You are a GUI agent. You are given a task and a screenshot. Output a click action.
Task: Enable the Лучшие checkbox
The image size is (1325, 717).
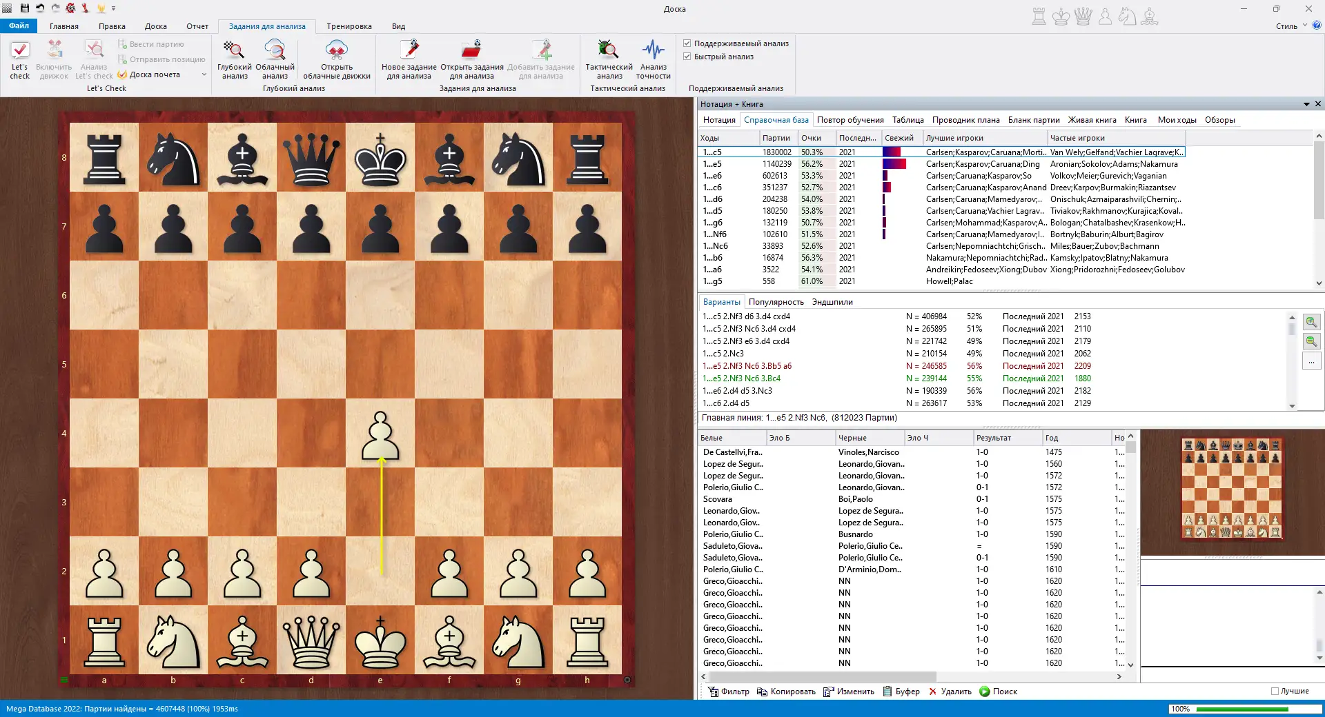coord(1275,691)
